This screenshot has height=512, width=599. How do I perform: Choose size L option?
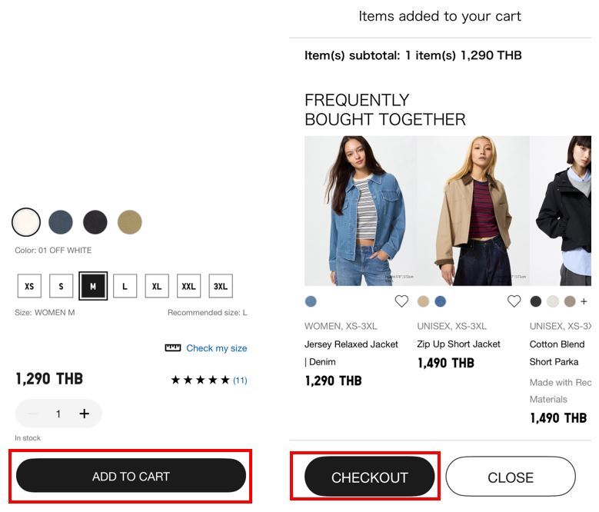click(125, 286)
